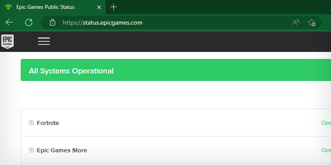Click the Fortnite row label
This screenshot has width=331, height=165.
48,123
